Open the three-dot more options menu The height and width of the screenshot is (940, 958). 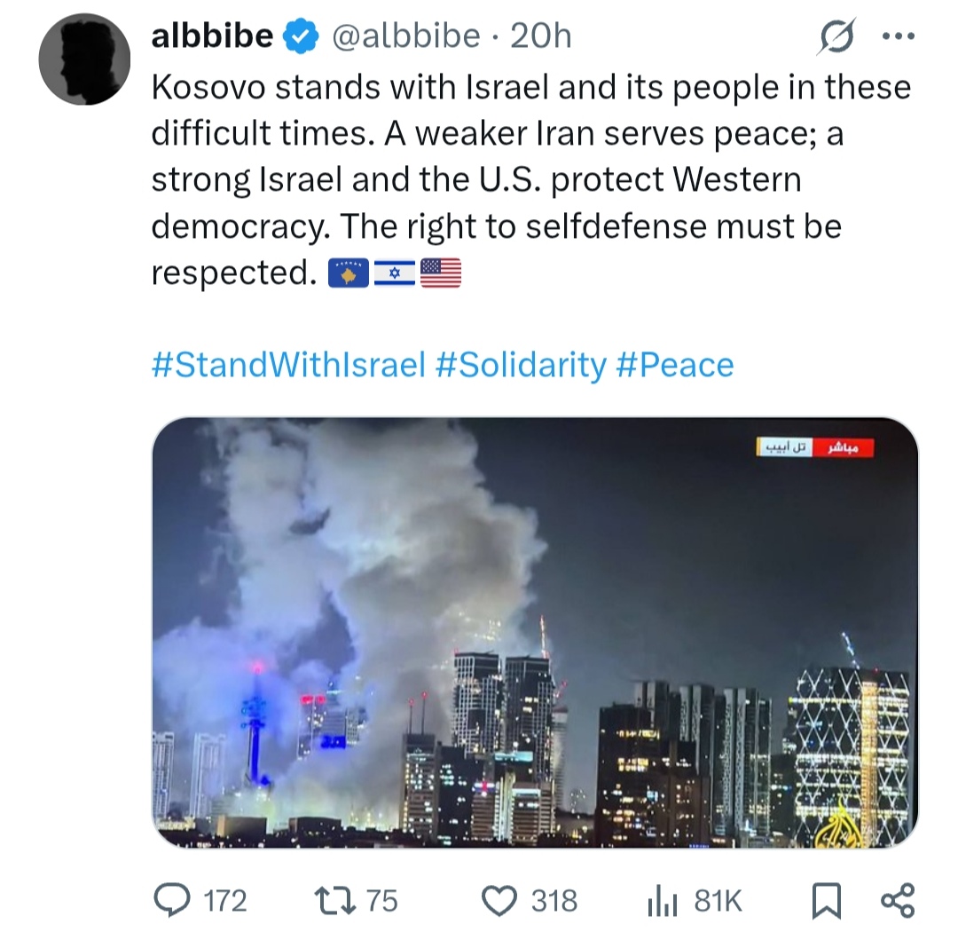(899, 36)
